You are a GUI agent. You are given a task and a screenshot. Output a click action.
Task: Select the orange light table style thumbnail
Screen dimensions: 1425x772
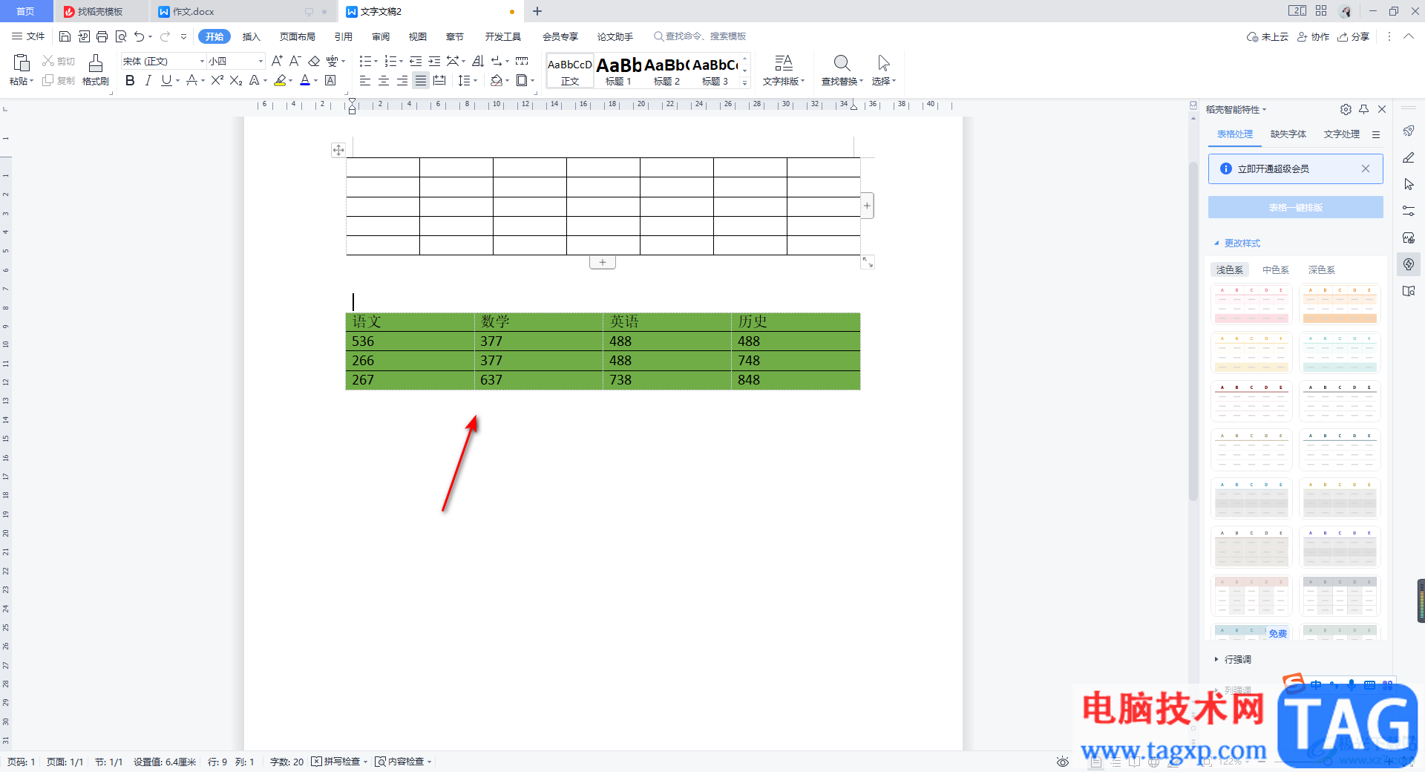[1340, 304]
